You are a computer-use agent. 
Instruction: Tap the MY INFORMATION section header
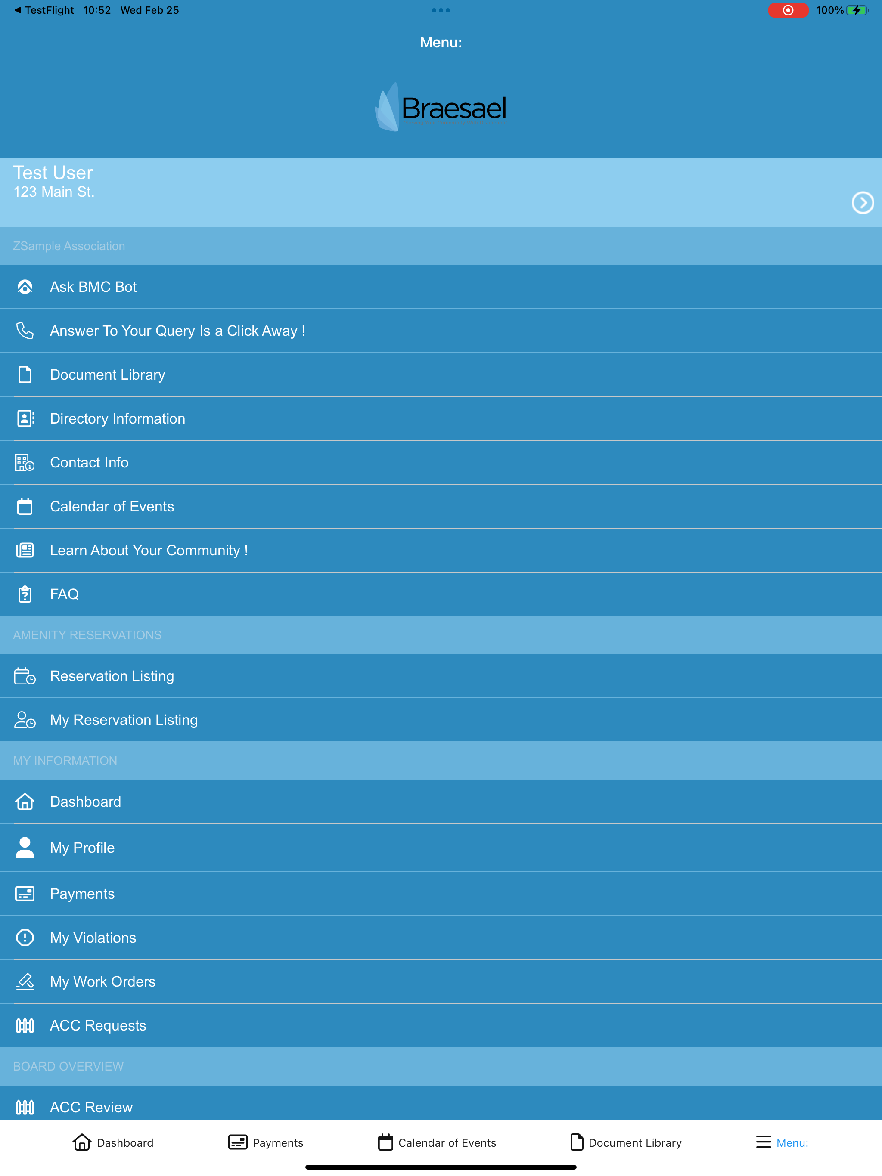(441, 761)
